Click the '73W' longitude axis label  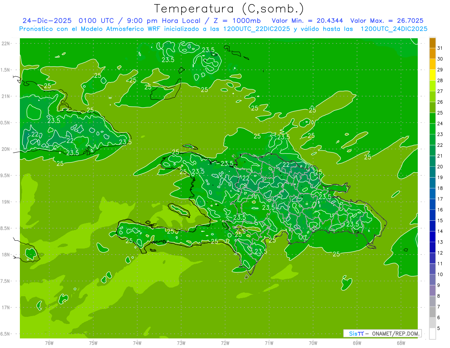click(181, 343)
